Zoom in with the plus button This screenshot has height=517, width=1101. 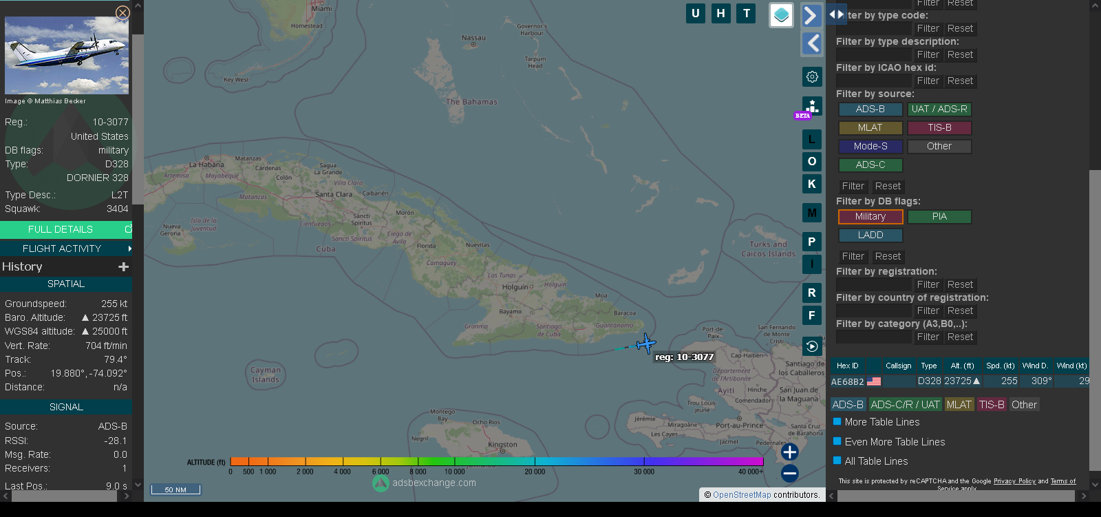point(789,452)
